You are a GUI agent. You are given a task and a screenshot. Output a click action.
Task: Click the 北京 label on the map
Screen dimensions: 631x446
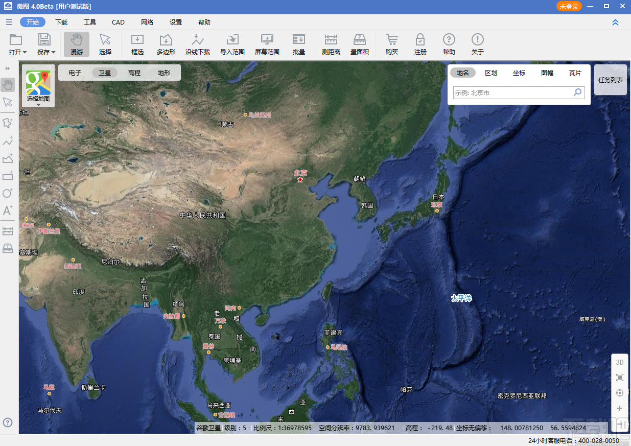click(300, 173)
